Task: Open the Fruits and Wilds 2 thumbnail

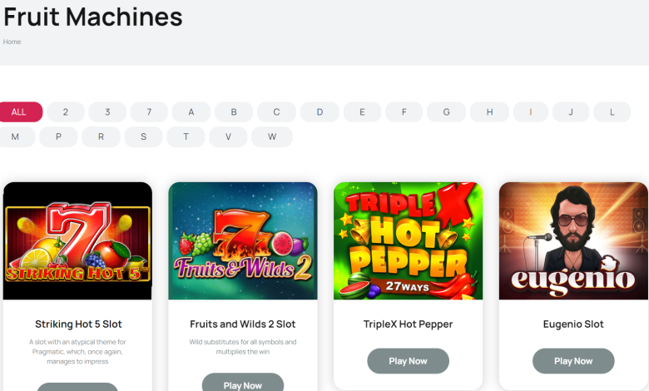Action: coord(242,240)
